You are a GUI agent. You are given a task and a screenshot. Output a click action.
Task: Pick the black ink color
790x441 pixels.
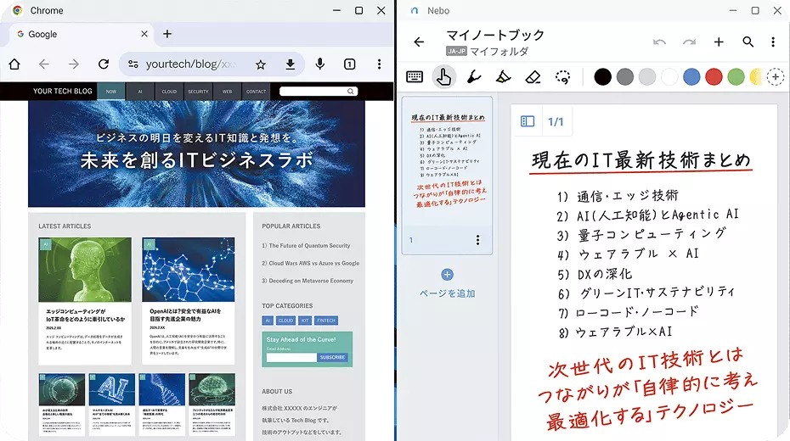[602, 77]
